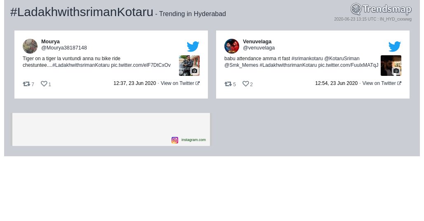
Task: Open Venuvelaga's profile avatar
Action: point(232,46)
